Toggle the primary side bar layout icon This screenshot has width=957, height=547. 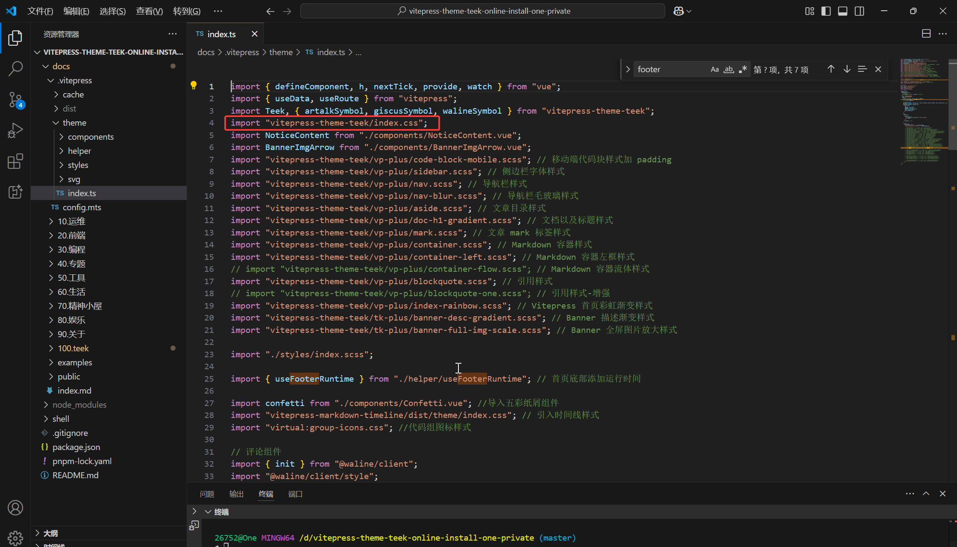(826, 11)
